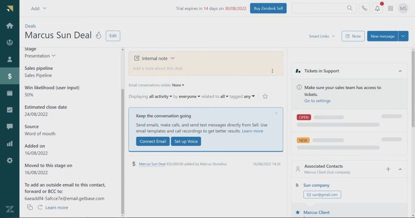
Task: Click the Set up Voice button
Action: 186,141
